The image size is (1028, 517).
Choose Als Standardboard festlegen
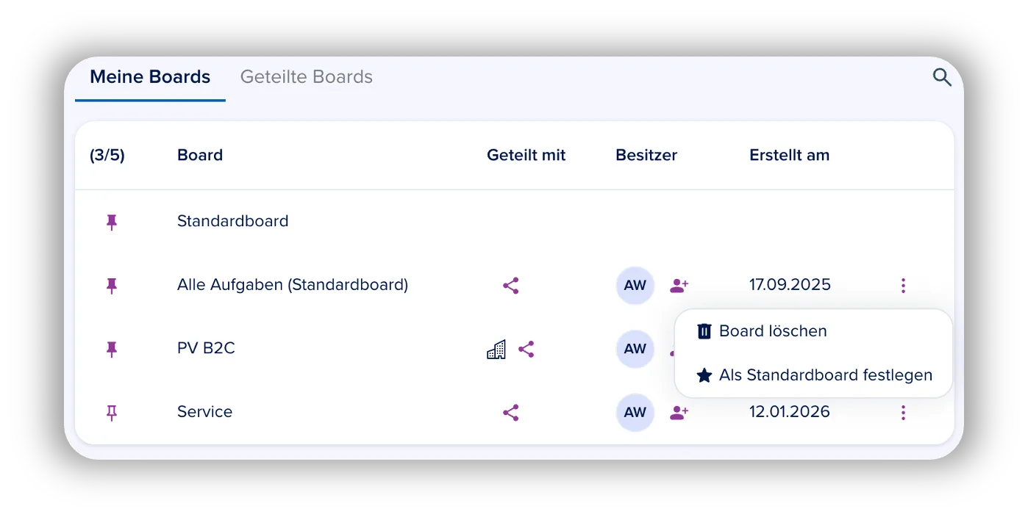[813, 375]
